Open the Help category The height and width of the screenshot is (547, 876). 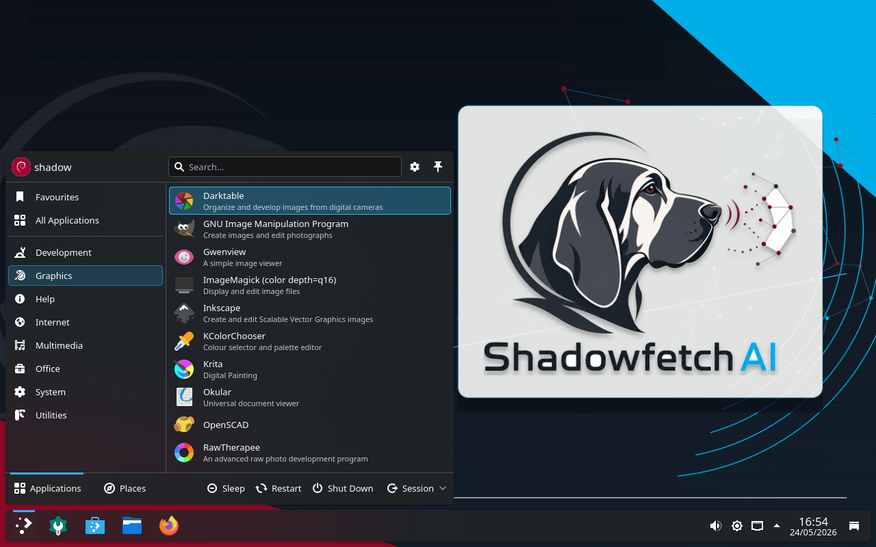pos(86,299)
